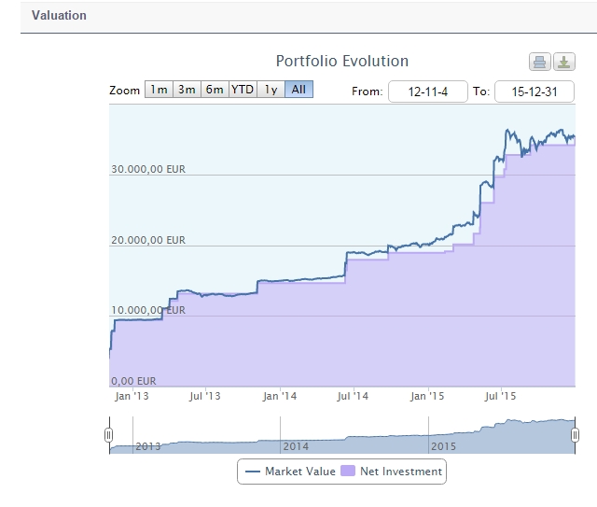Click the 2014 area in navigator
This screenshot has width=597, height=507.
click(x=297, y=446)
